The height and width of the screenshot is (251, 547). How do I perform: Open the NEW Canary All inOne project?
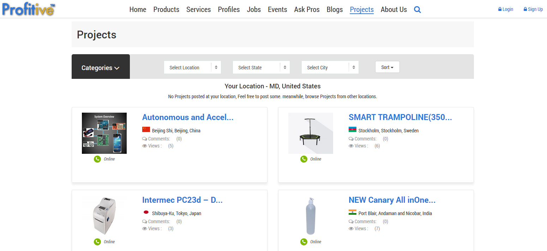coord(392,200)
